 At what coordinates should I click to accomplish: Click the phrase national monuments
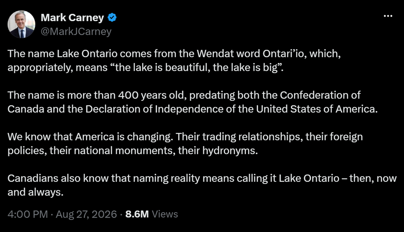[x=123, y=150]
